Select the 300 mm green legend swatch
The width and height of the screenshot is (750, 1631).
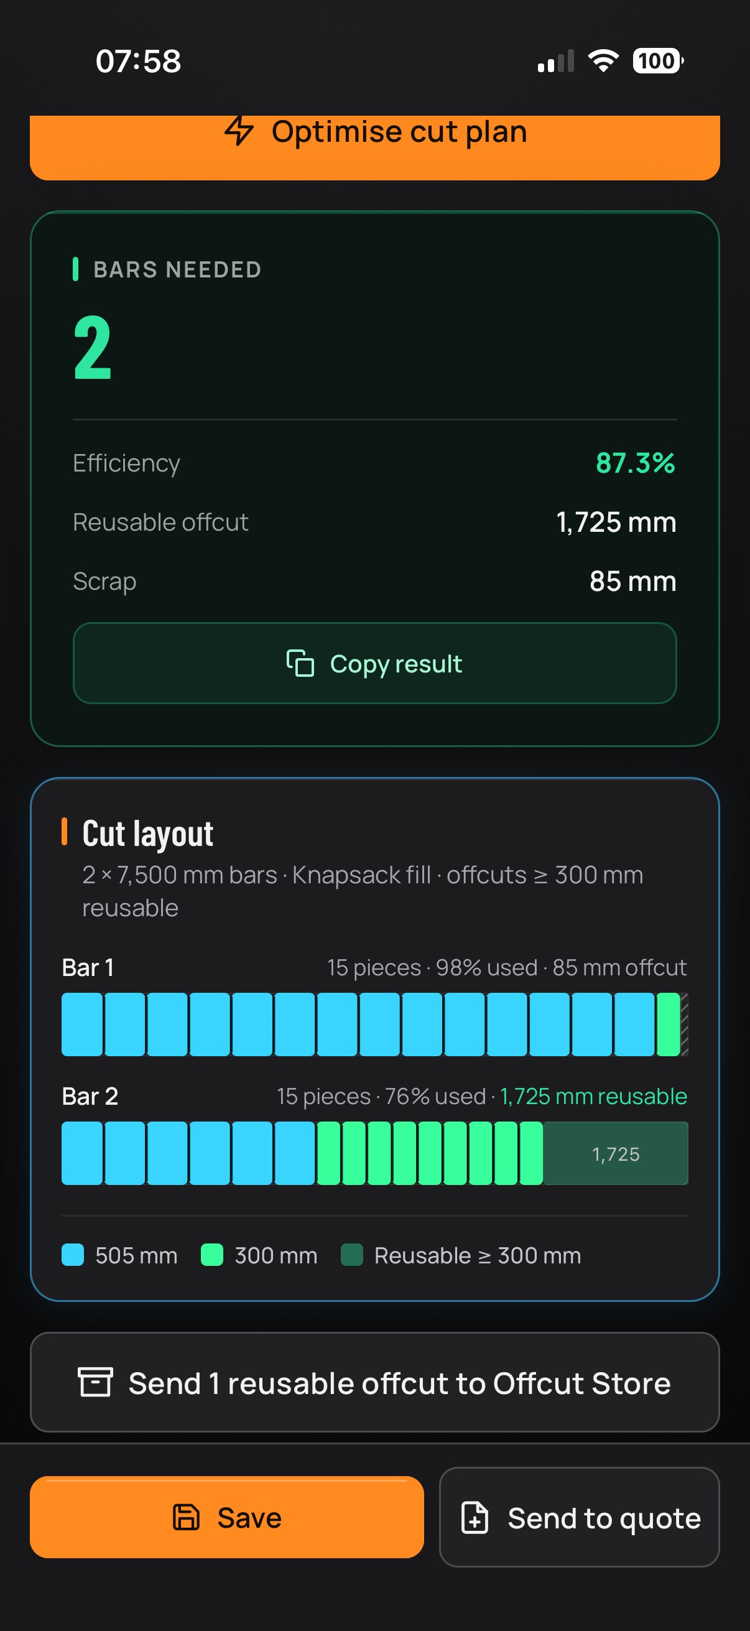coord(212,1255)
